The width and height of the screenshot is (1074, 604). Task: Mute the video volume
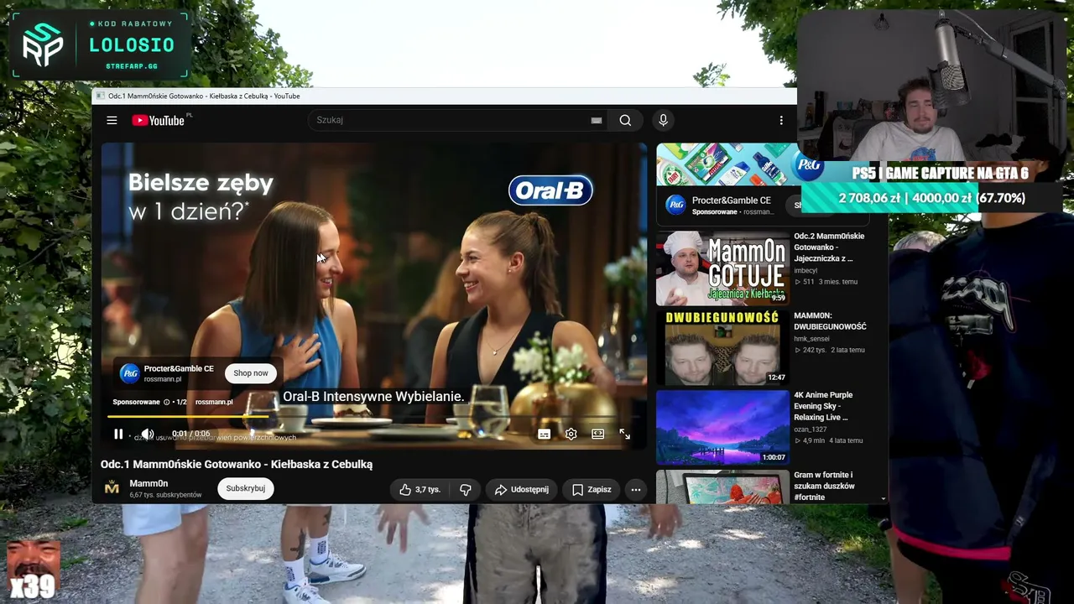coord(147,434)
